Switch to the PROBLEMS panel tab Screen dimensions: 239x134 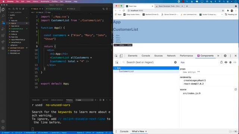pyautogui.click(x=36, y=100)
